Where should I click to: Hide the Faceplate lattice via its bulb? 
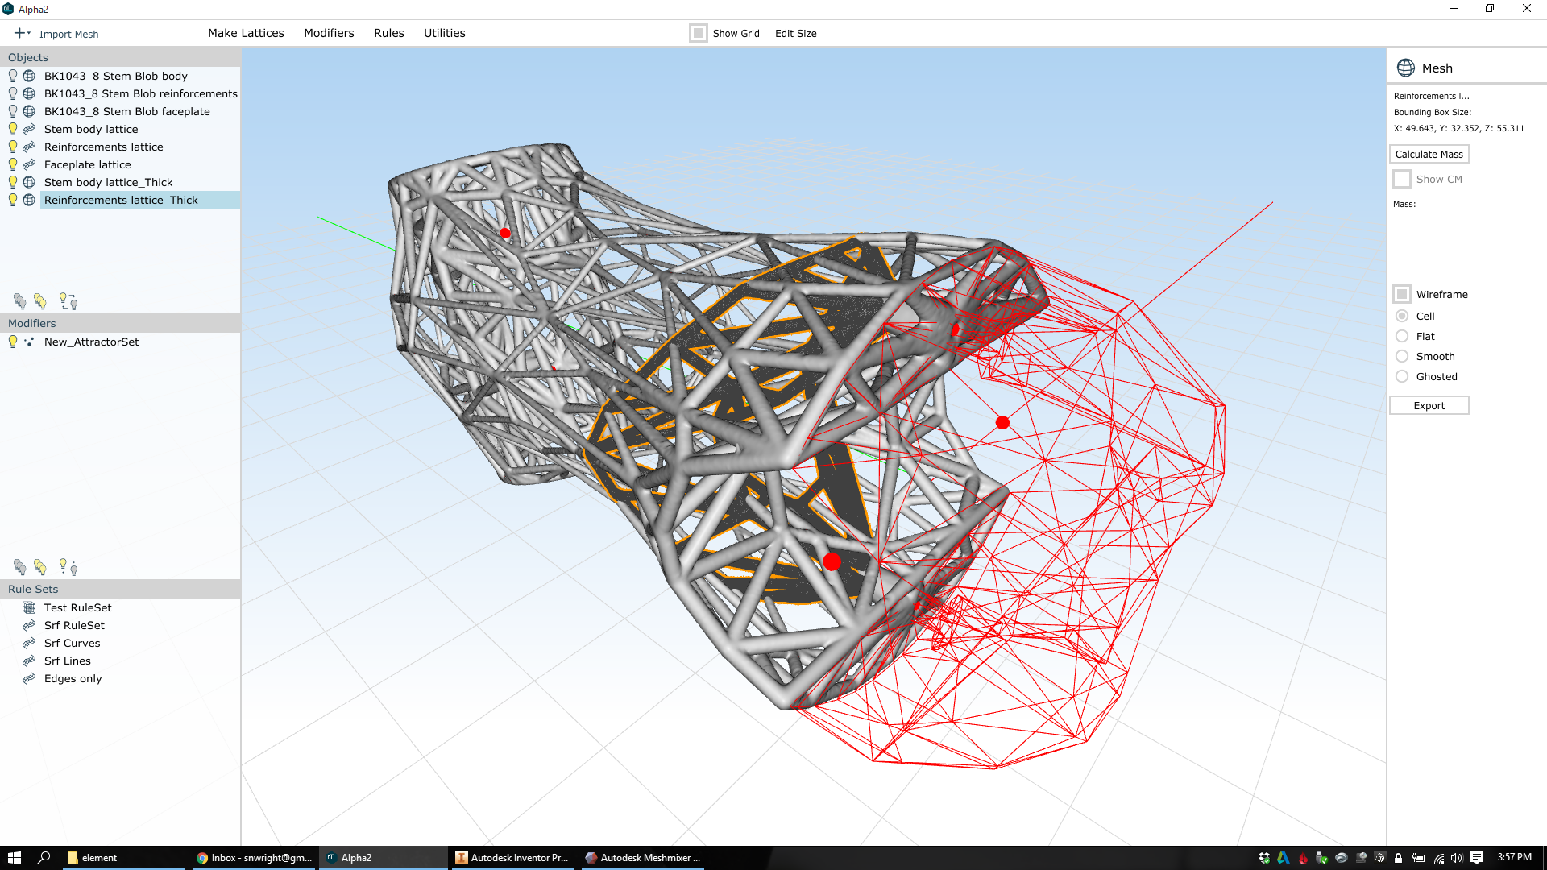(13, 164)
